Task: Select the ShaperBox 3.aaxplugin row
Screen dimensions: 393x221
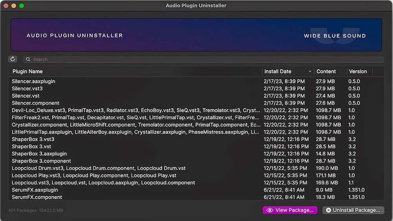Action: point(39,154)
